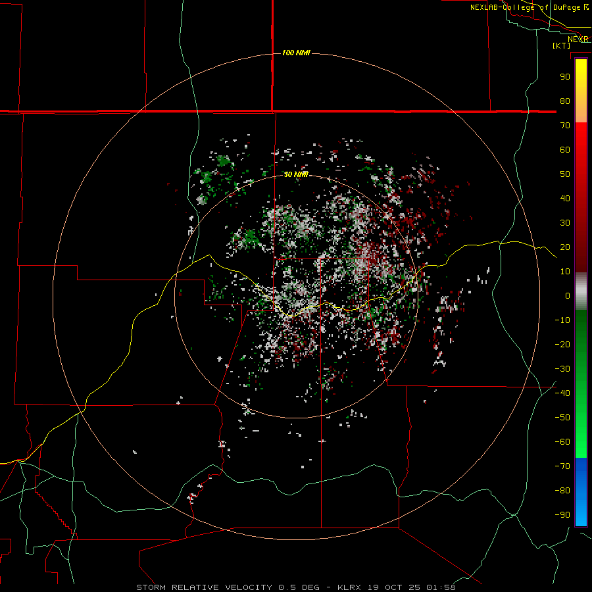Click the -70 value on velocity scale
The height and width of the screenshot is (592, 592).
click(x=562, y=466)
